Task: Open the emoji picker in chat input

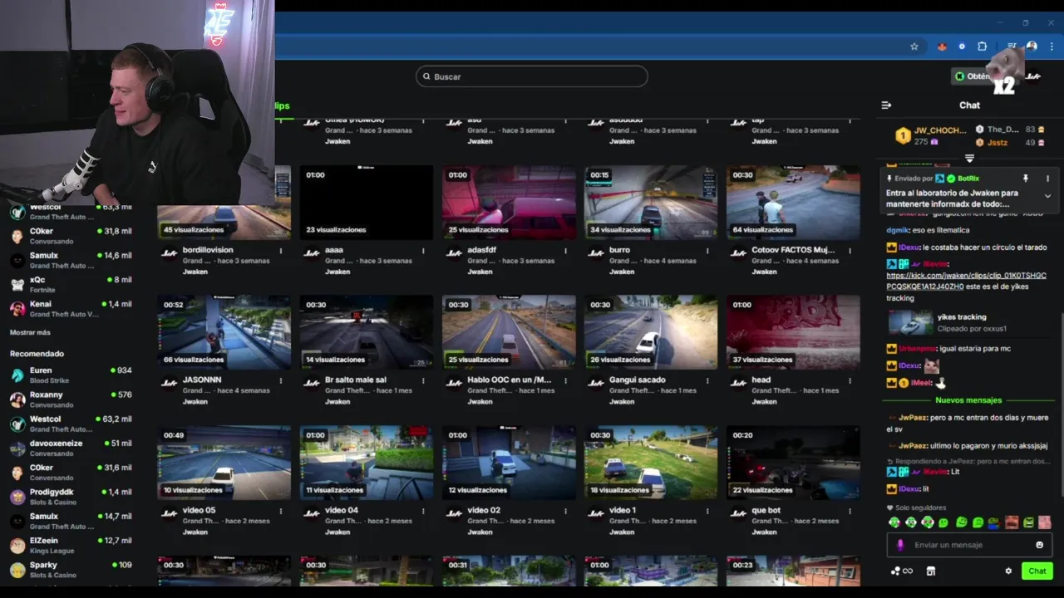Action: (x=1039, y=545)
